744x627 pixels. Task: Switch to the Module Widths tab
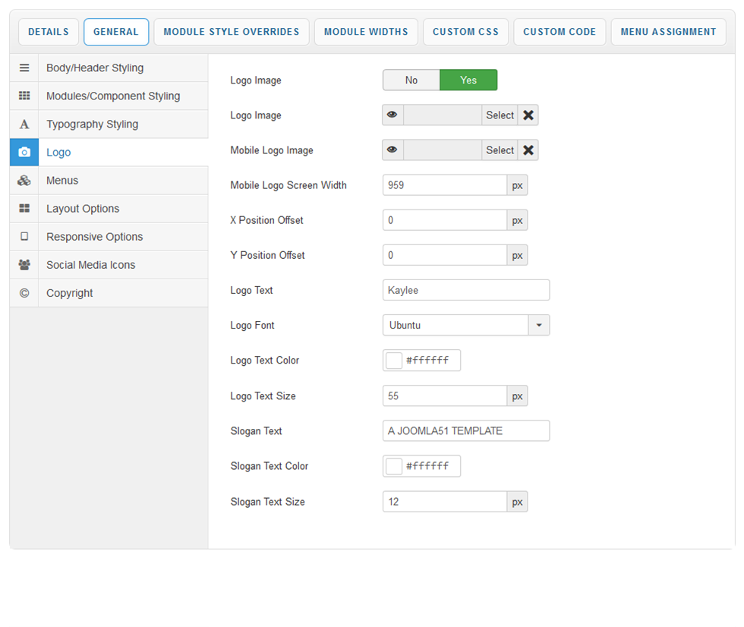coord(366,32)
